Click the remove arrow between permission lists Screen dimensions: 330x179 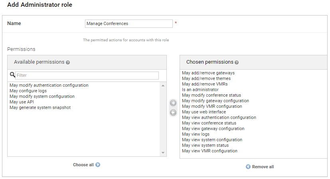(x=173, y=113)
